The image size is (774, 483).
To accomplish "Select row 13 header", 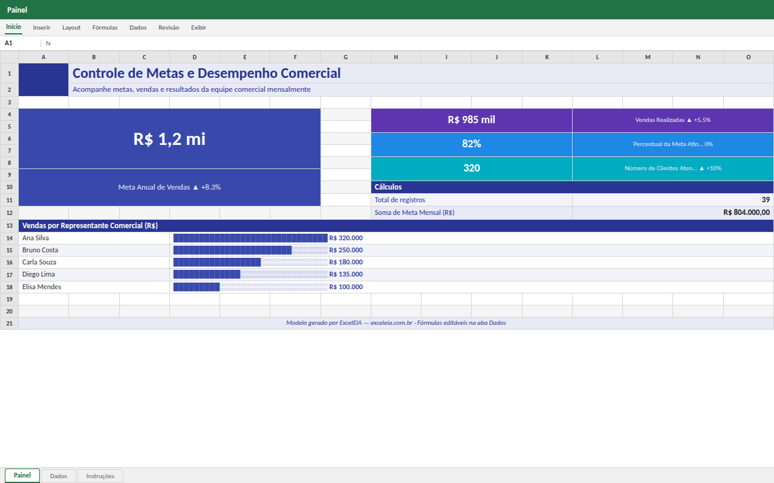I will click(x=10, y=226).
